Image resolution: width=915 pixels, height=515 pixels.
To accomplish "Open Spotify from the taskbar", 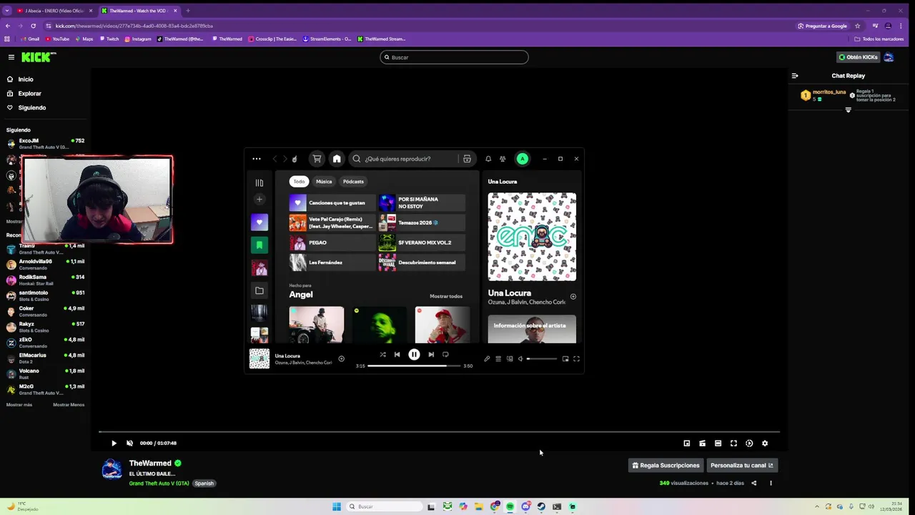I will (x=510, y=506).
